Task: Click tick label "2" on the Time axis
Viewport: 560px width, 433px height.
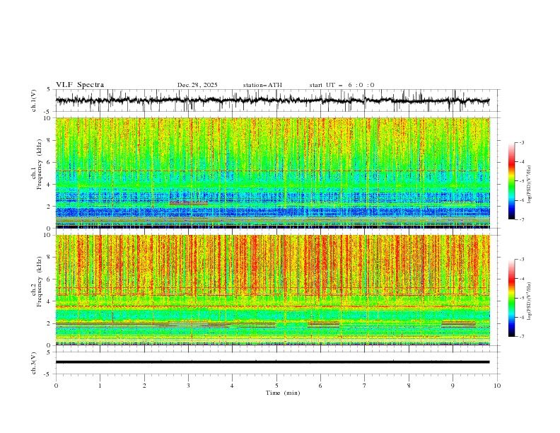Action: coord(144,386)
